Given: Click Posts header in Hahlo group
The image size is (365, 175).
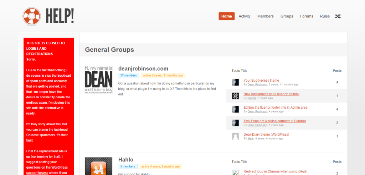Looking at the screenshot, I should coord(337,162).
